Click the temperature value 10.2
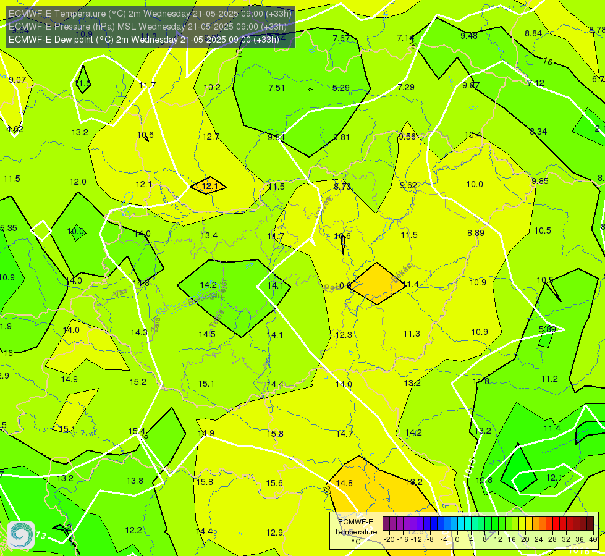 tap(212, 87)
